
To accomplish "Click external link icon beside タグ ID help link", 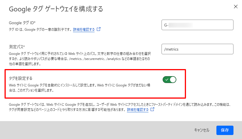I will [x=98, y=29].
